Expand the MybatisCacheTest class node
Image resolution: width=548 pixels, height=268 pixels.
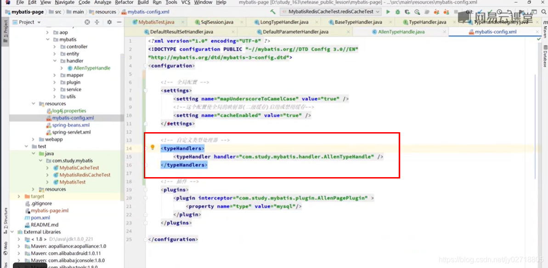click(x=48, y=168)
